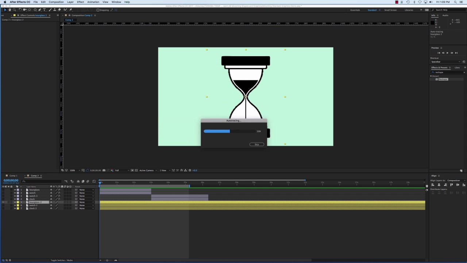Open the 100% magnification dropdown
The width and height of the screenshot is (467, 263).
74,170
